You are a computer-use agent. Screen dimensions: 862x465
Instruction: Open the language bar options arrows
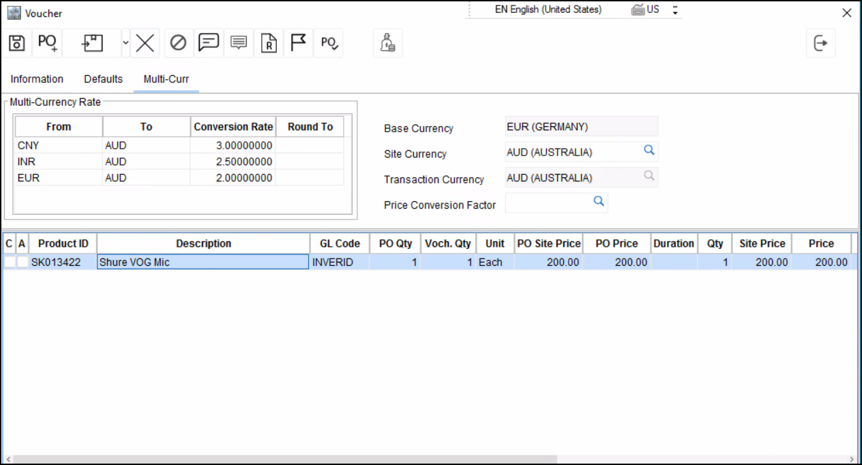(675, 10)
